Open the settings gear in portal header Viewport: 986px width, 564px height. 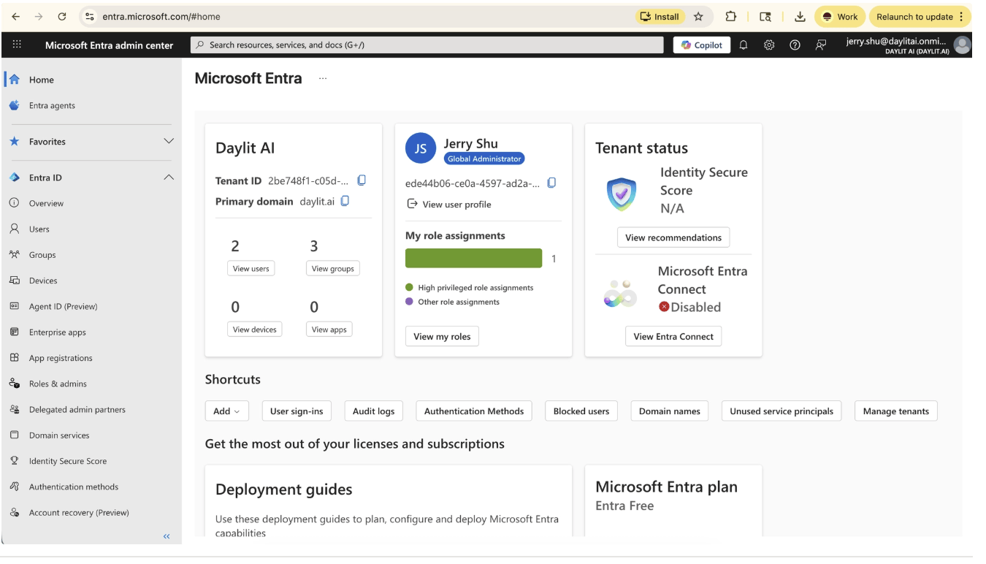769,45
